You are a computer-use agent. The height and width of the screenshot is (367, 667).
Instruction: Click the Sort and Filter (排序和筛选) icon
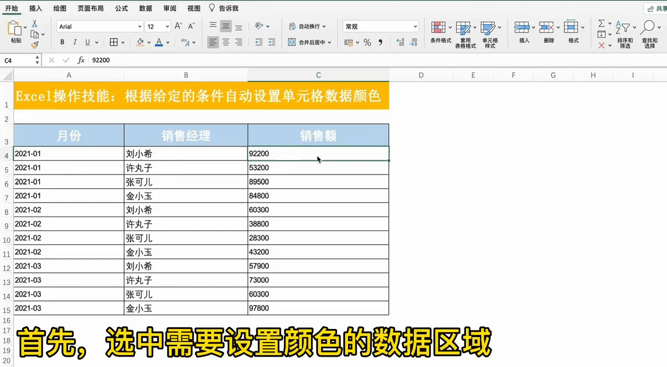[623, 28]
